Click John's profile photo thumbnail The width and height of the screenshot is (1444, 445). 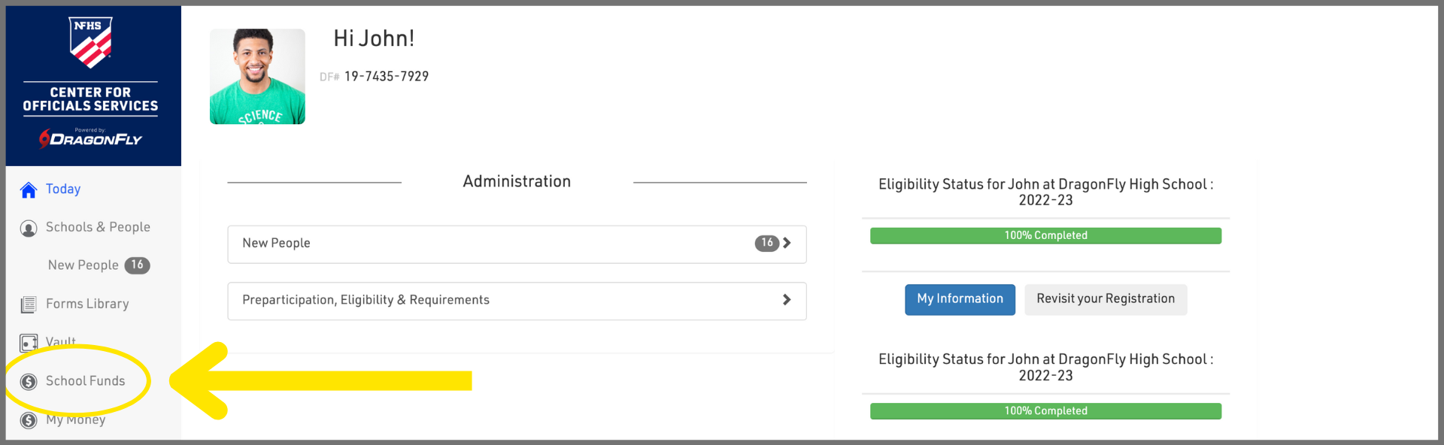(x=257, y=77)
